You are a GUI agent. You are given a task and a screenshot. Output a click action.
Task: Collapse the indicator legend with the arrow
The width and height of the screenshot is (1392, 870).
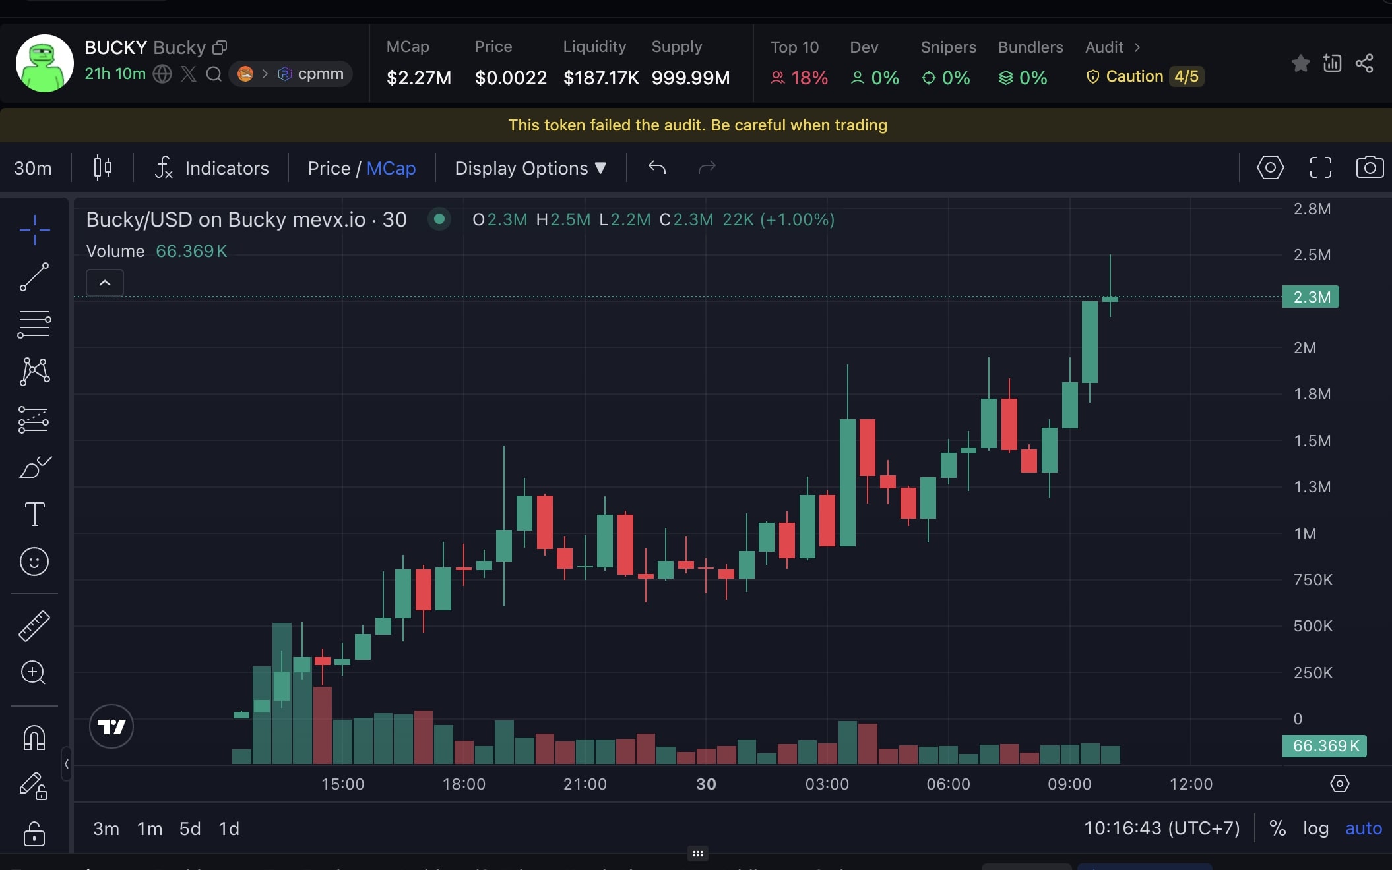click(x=105, y=283)
